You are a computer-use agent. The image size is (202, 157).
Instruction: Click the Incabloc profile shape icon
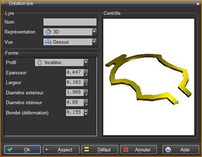[x=39, y=63]
